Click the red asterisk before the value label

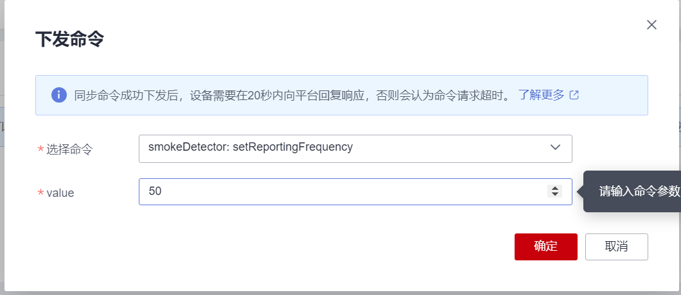click(x=41, y=192)
